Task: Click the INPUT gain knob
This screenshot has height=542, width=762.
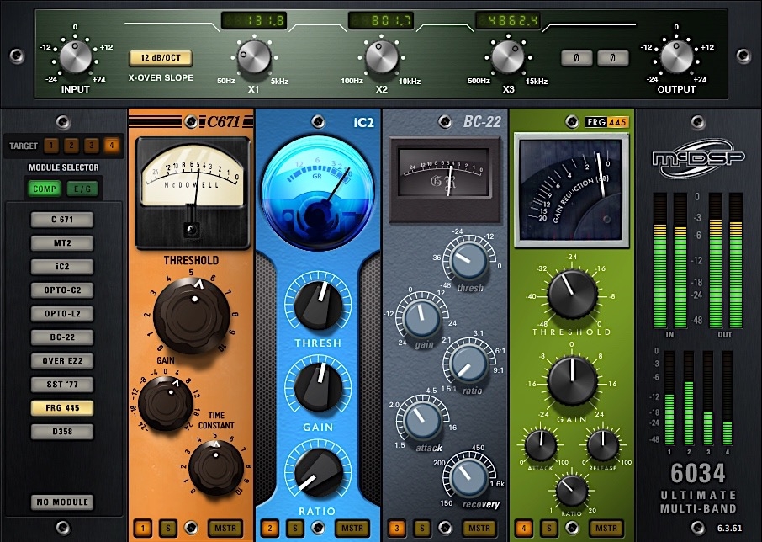Action: coord(76,57)
